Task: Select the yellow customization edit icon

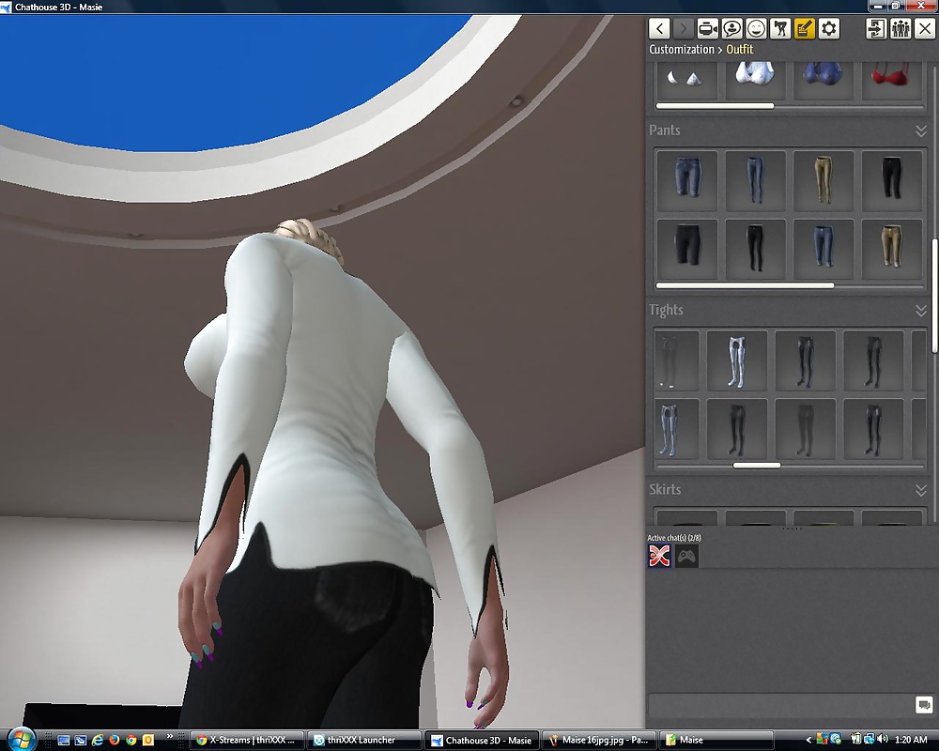Action: [805, 29]
